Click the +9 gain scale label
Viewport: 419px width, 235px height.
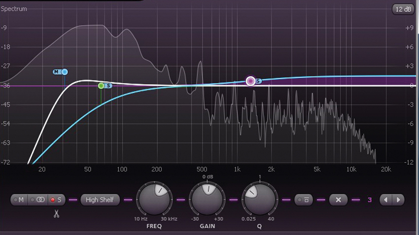(409, 28)
